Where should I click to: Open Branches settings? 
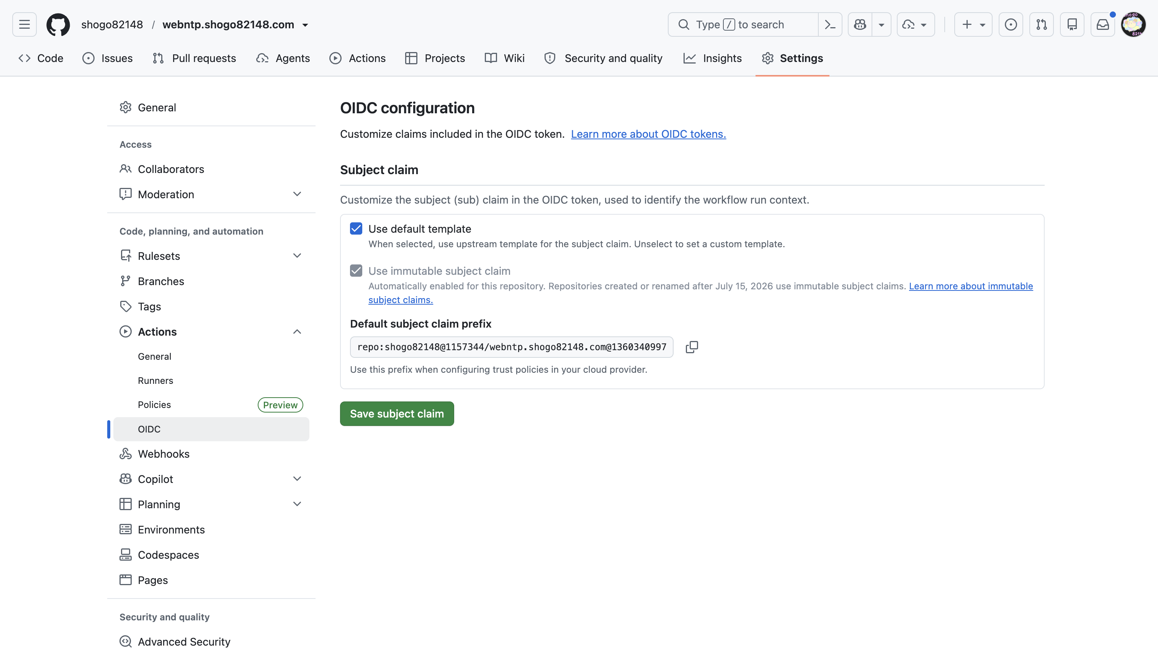click(211, 281)
